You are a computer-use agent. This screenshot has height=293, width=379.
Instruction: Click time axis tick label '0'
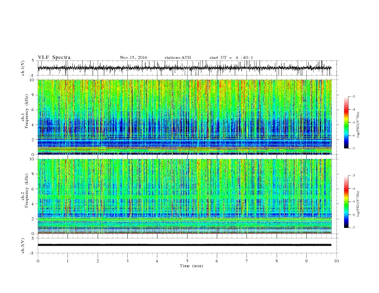[x=38, y=261]
